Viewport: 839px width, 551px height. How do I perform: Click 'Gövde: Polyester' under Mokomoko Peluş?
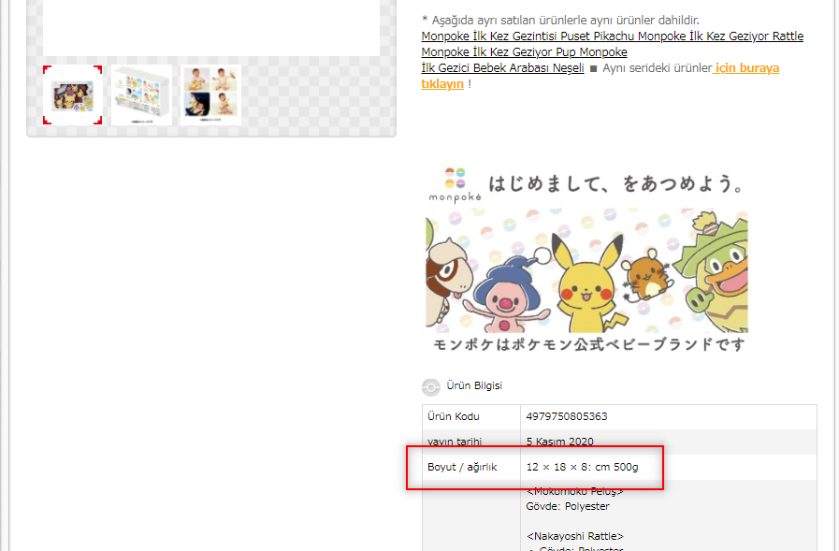[x=568, y=507]
